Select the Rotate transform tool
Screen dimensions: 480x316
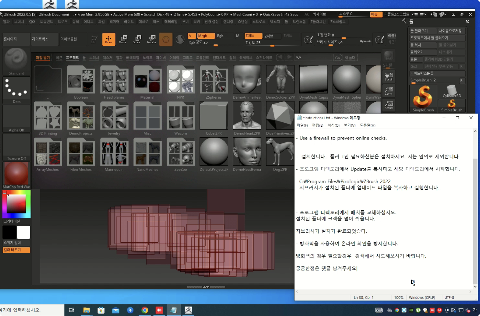pyautogui.click(x=151, y=39)
